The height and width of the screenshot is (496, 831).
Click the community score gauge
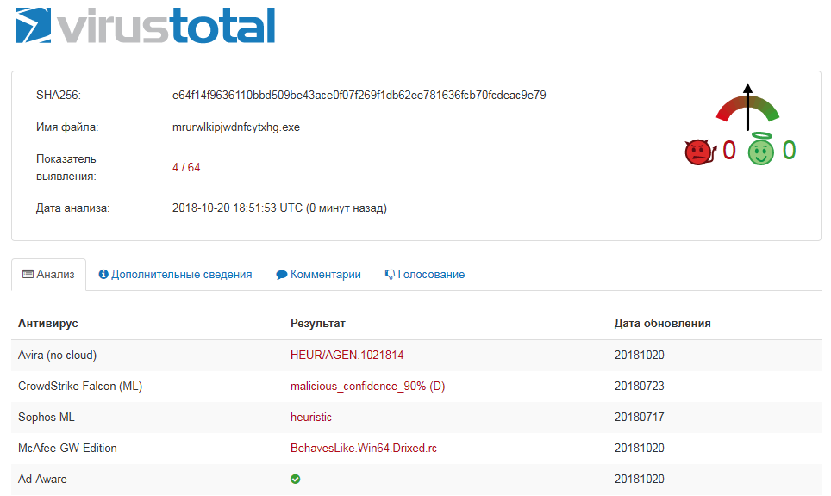click(x=747, y=108)
